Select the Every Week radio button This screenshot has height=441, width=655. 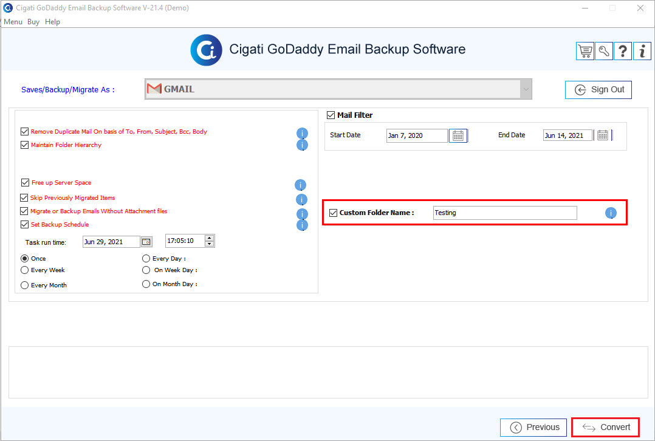coord(25,270)
